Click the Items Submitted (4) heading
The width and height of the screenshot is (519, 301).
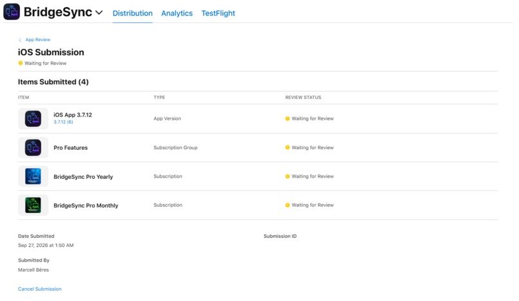(53, 82)
